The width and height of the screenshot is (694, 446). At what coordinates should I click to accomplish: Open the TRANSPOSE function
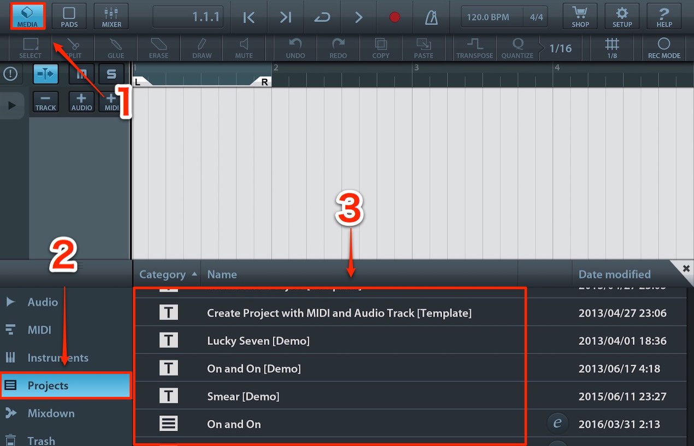click(x=474, y=48)
